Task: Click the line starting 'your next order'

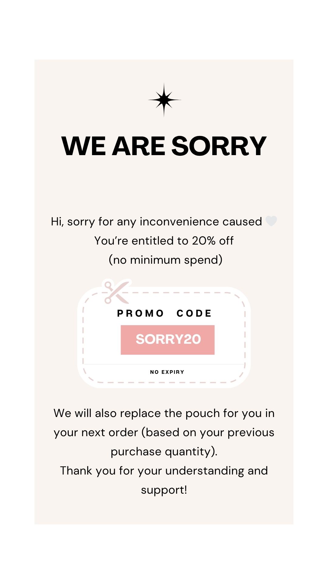Action: tap(164, 433)
